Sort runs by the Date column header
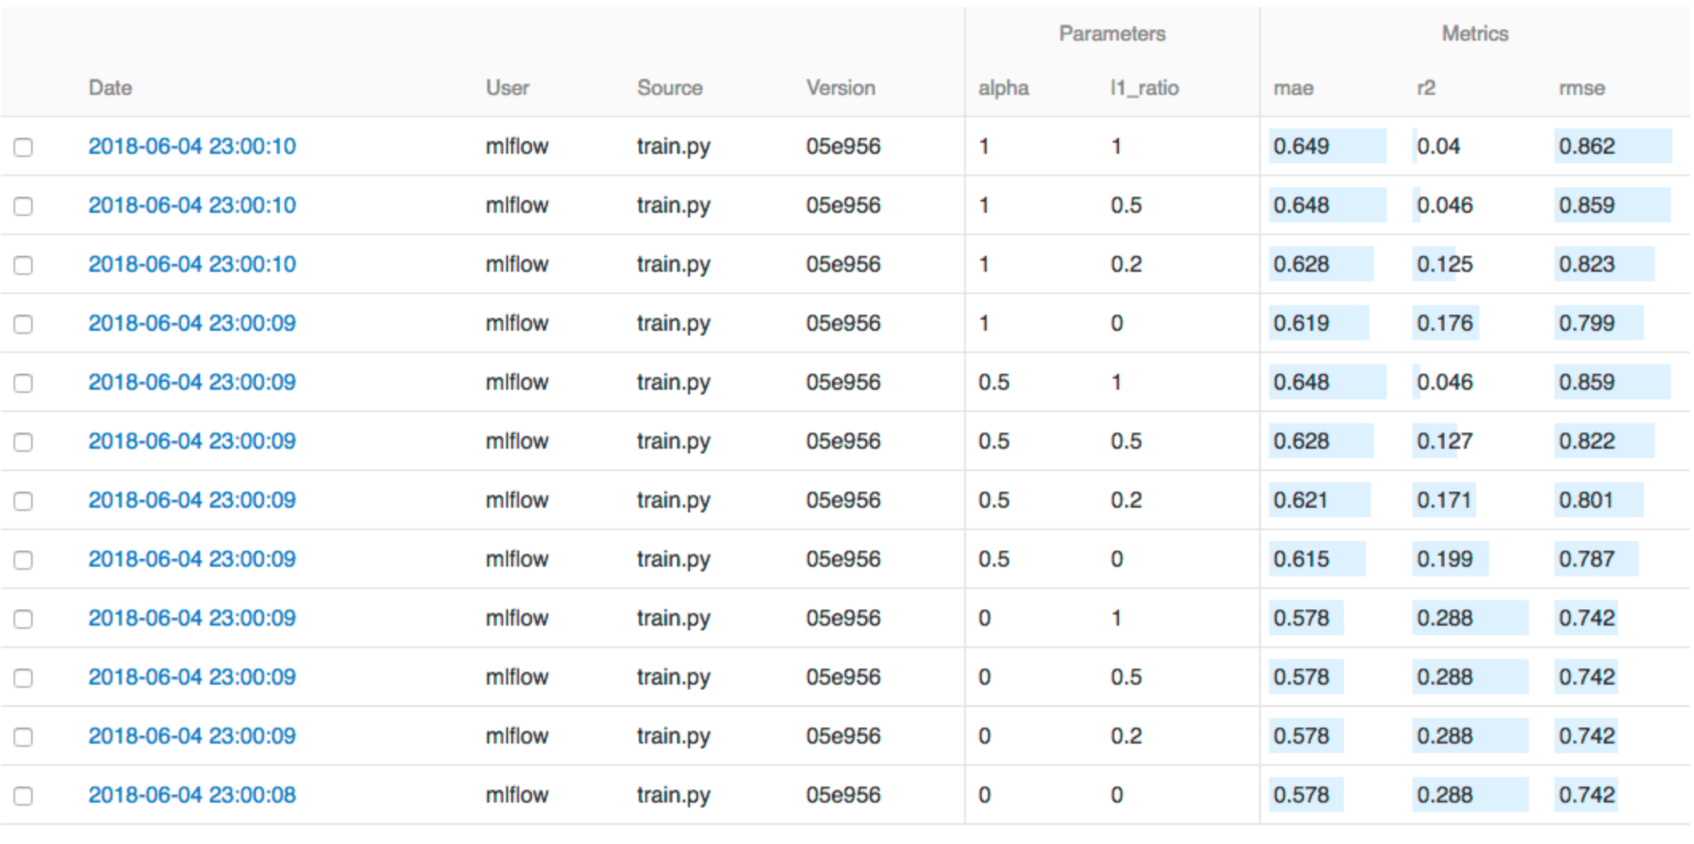 pos(110,88)
